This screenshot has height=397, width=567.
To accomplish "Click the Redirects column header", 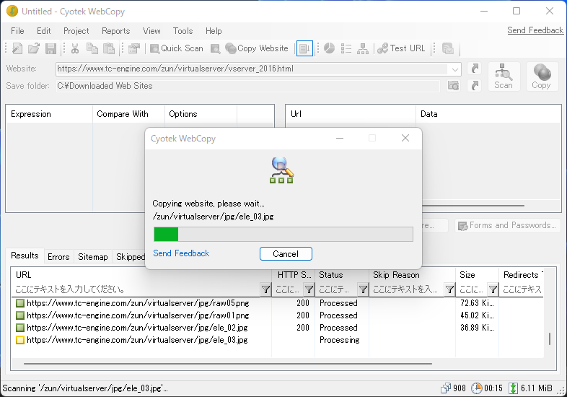I will click(x=521, y=275).
